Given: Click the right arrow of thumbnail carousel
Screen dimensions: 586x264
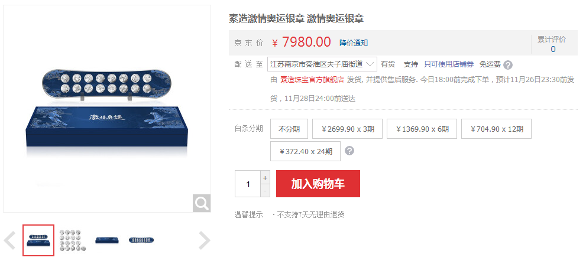Looking at the screenshot, I should [x=204, y=240].
